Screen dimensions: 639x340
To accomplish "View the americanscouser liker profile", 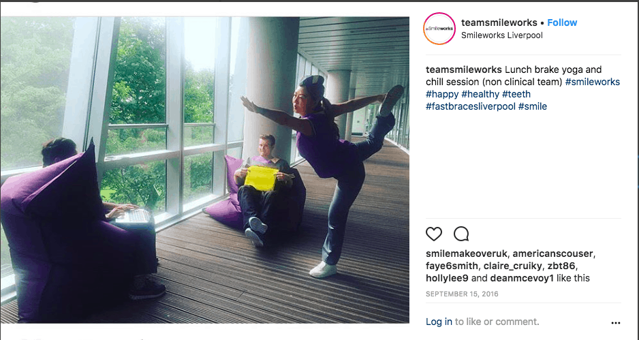I will (552, 254).
